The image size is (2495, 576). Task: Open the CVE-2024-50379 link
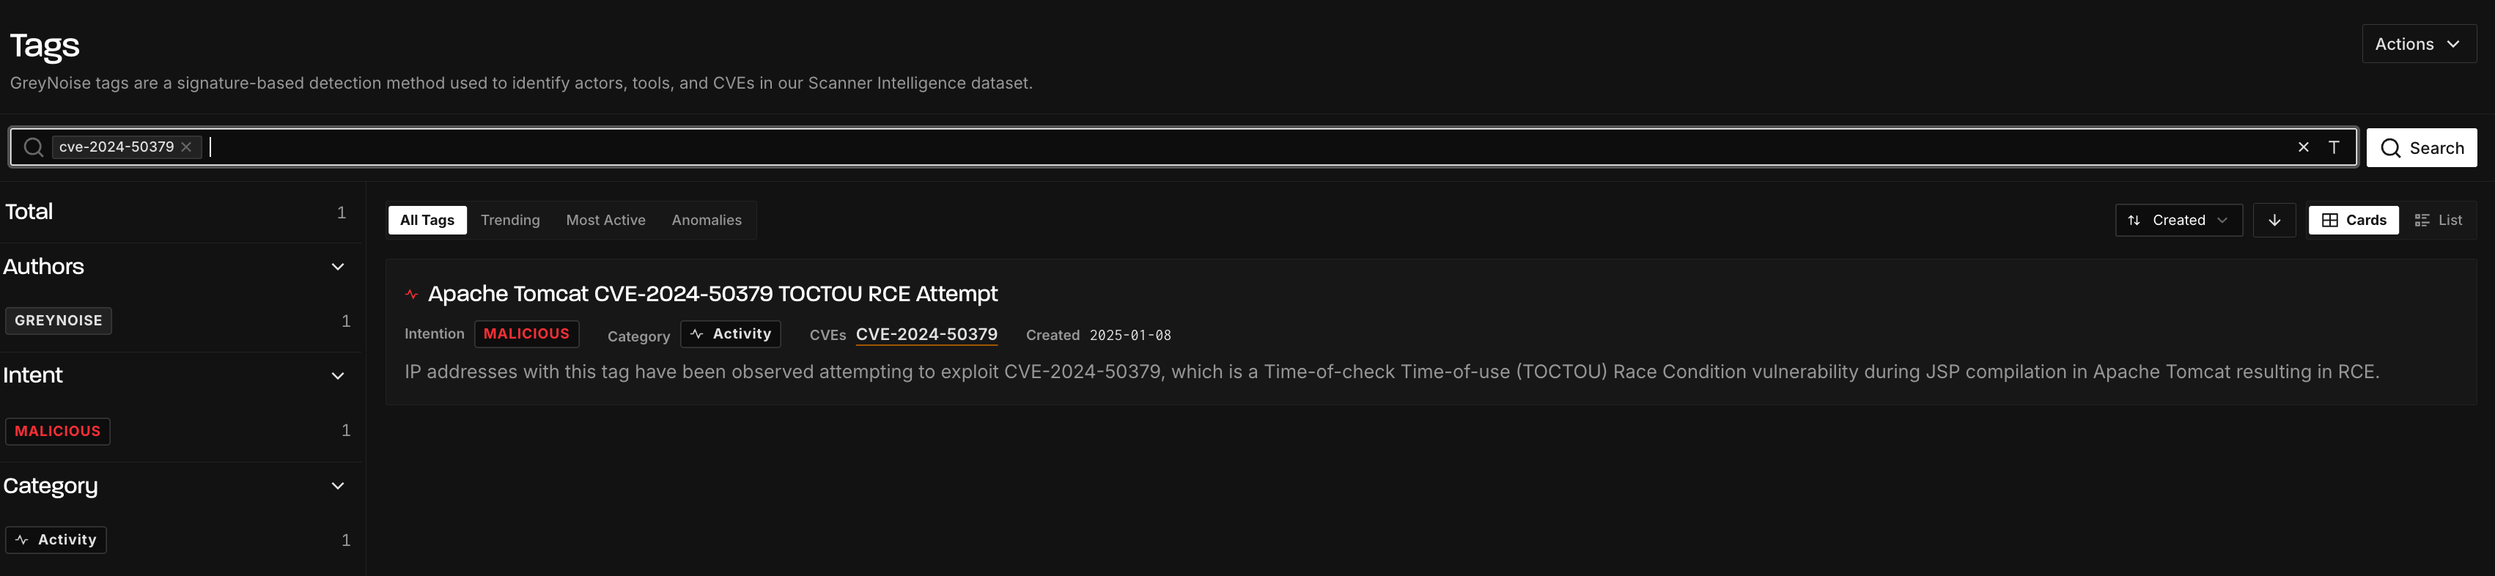926,335
